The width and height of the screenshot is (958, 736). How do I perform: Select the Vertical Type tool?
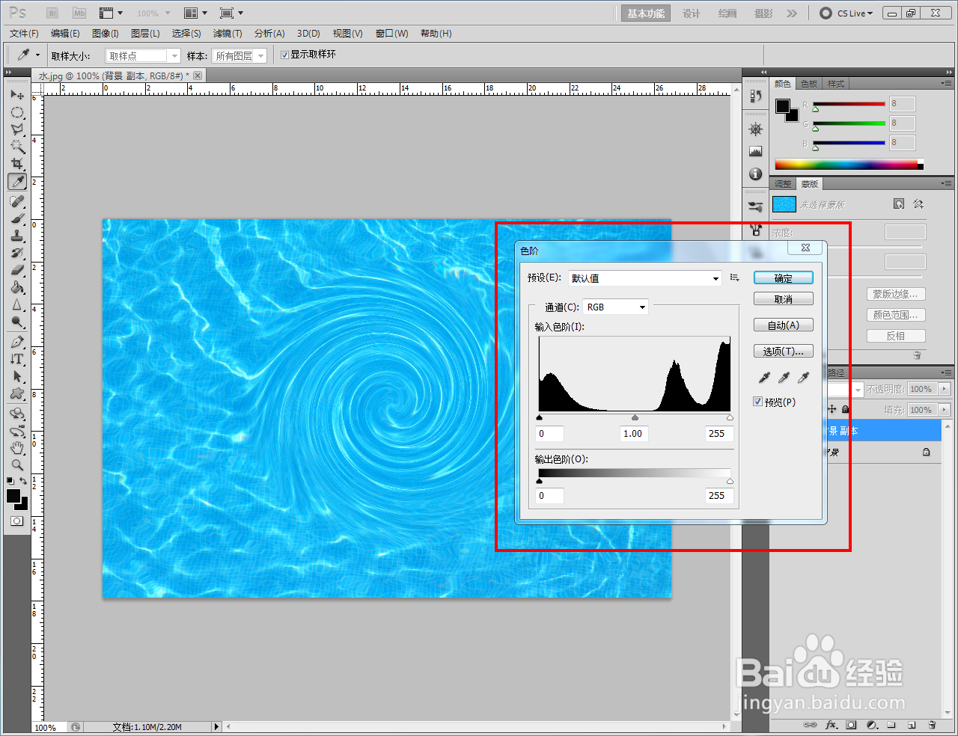[17, 359]
